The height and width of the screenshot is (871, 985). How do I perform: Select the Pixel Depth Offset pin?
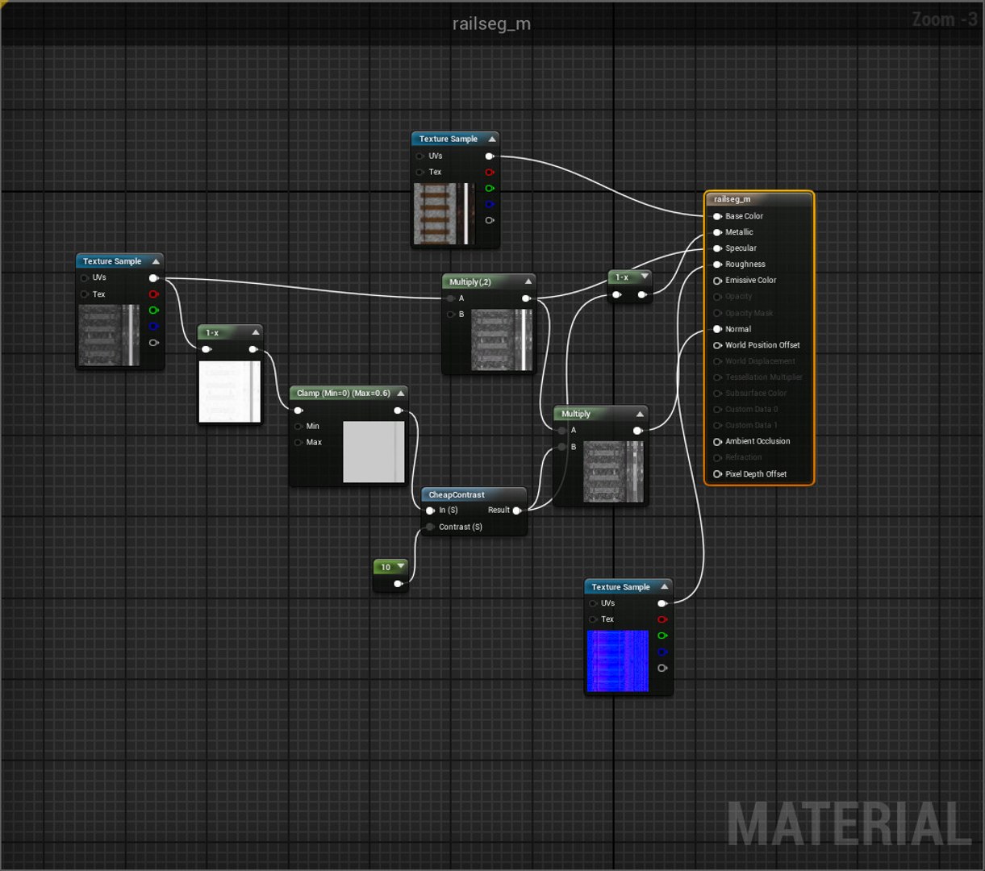717,474
